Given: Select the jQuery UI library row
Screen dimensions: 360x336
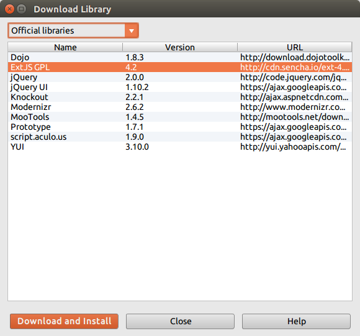Looking at the screenshot, I should pyautogui.click(x=180, y=87).
